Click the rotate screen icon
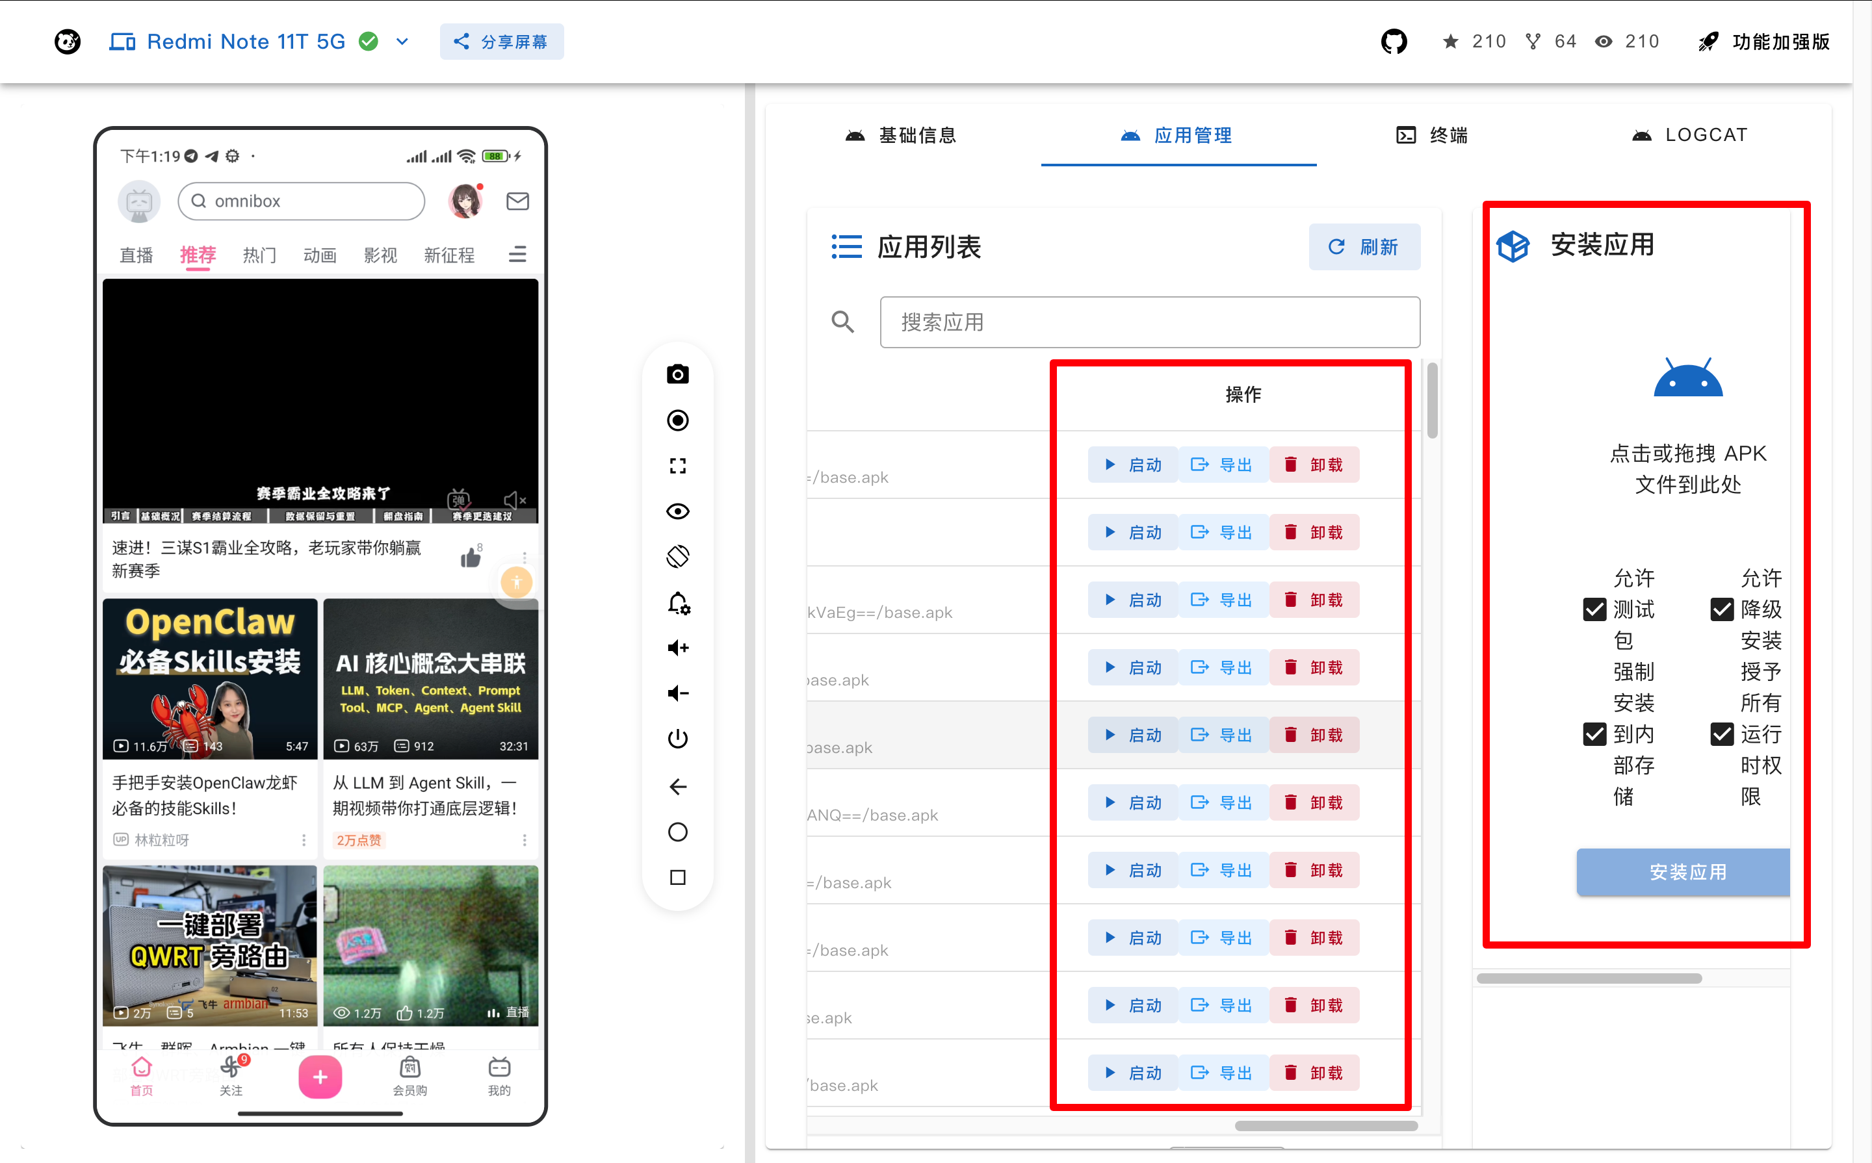1872x1163 pixels. click(677, 557)
